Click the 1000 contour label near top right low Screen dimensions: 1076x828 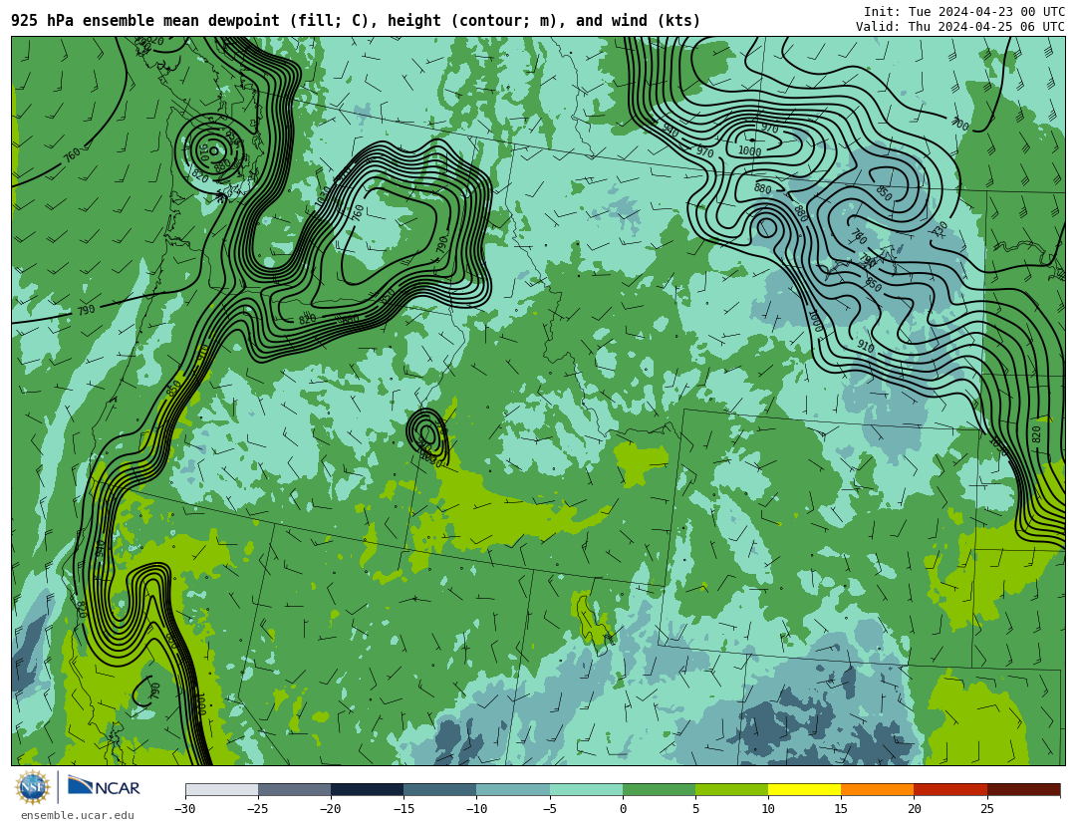(x=749, y=151)
